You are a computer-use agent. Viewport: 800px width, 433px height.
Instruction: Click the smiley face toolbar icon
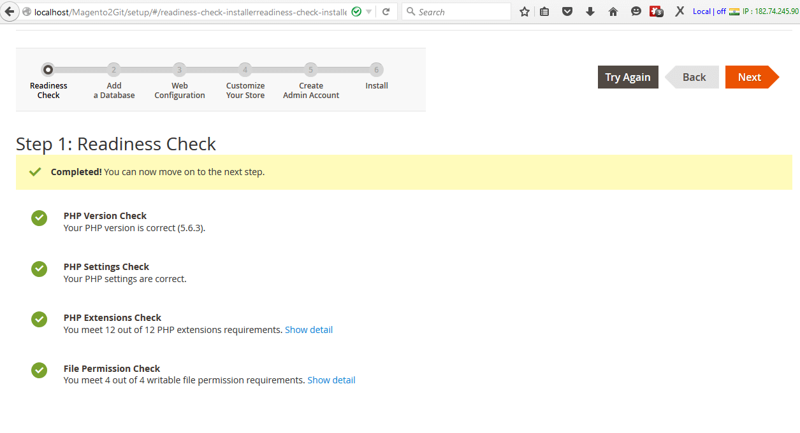click(x=636, y=11)
